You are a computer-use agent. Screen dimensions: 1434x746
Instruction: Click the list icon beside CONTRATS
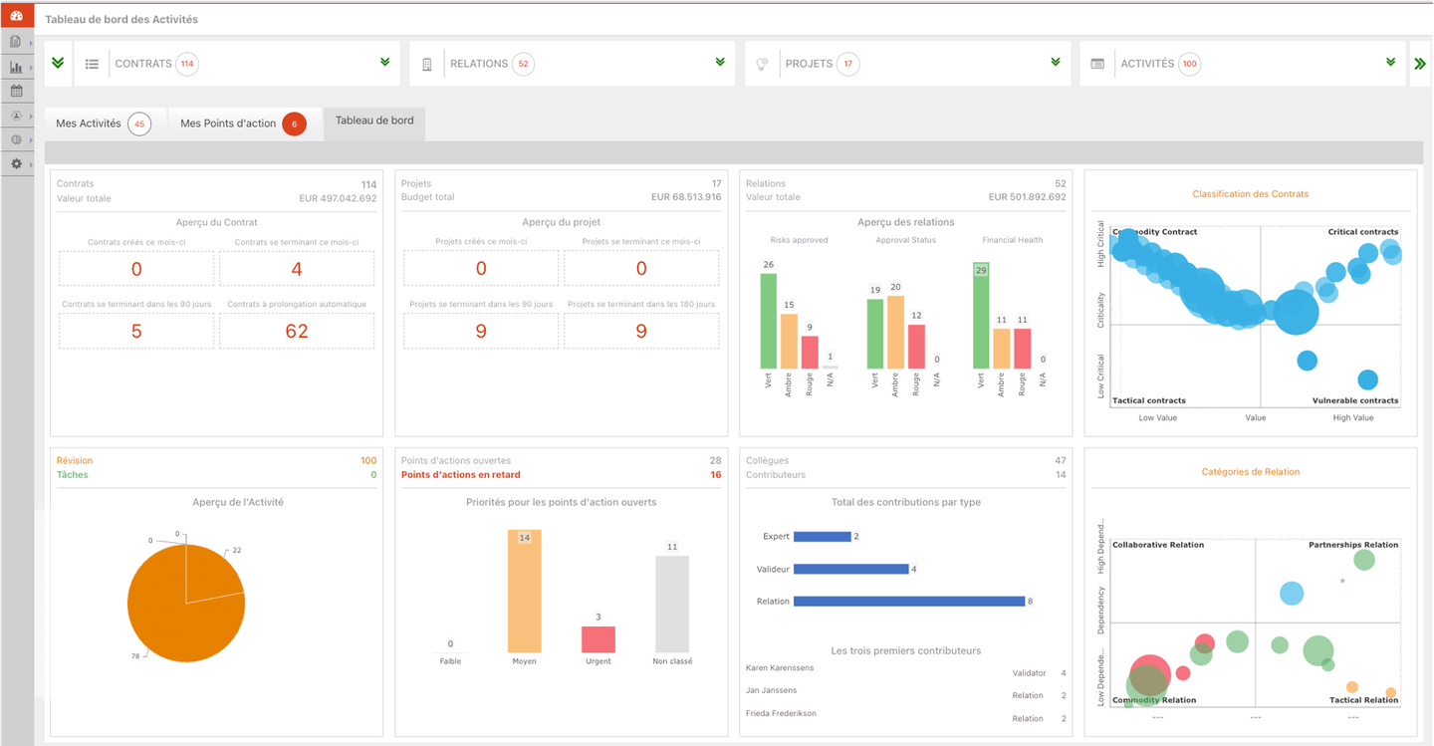[92, 64]
